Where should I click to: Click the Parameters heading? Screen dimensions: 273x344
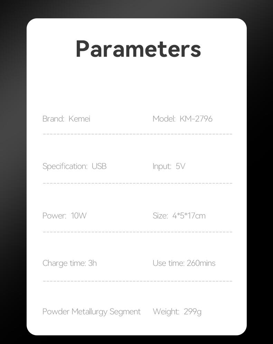click(x=138, y=49)
